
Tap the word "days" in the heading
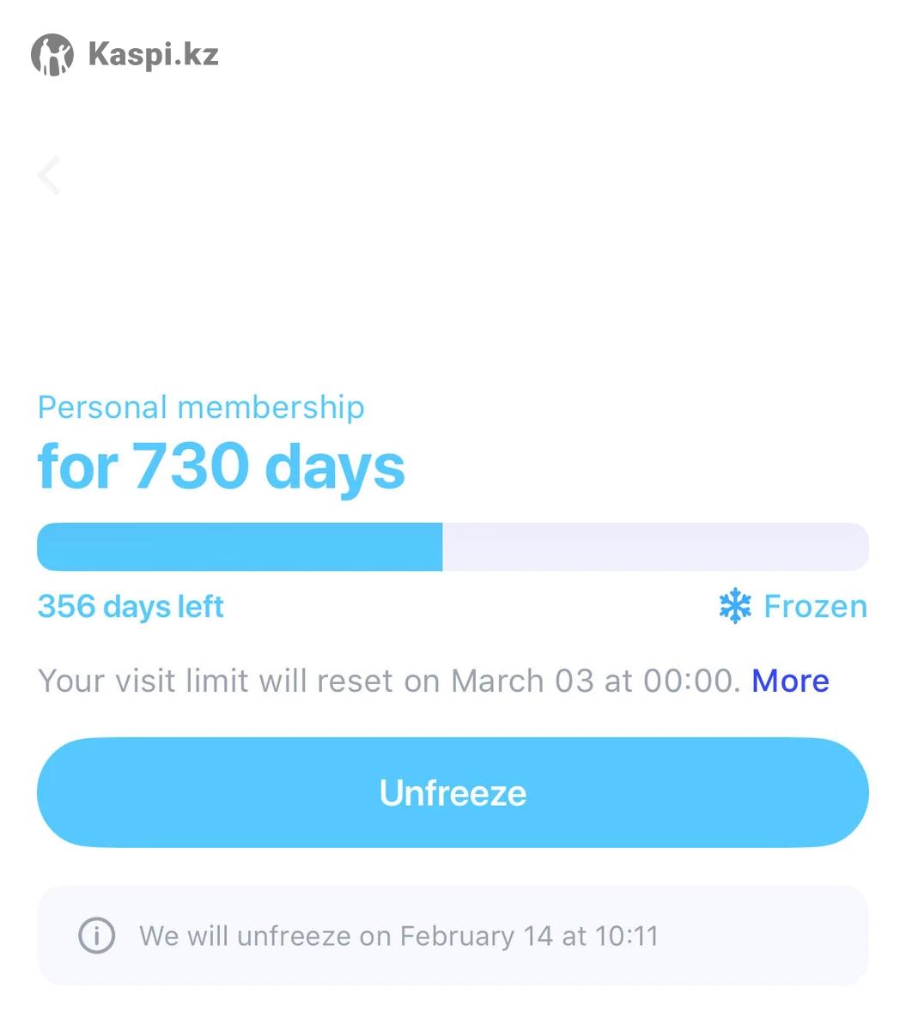coord(335,467)
